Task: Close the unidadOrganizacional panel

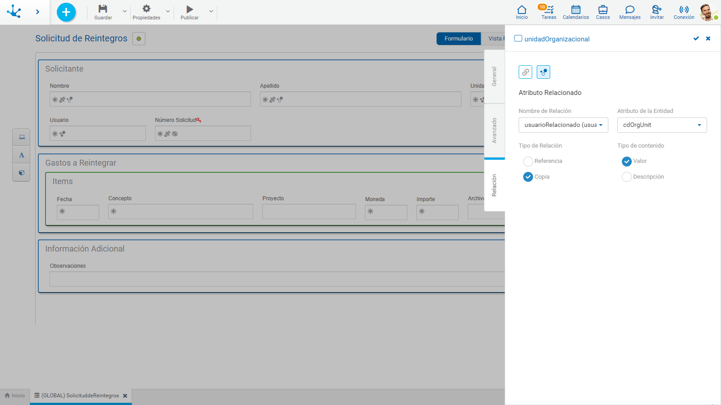Action: pyautogui.click(x=708, y=39)
